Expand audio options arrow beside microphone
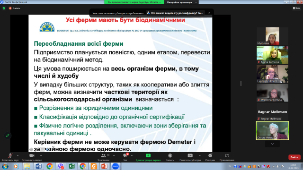Image resolution: width=303 pixels, height=170 pixels. (x=18, y=155)
